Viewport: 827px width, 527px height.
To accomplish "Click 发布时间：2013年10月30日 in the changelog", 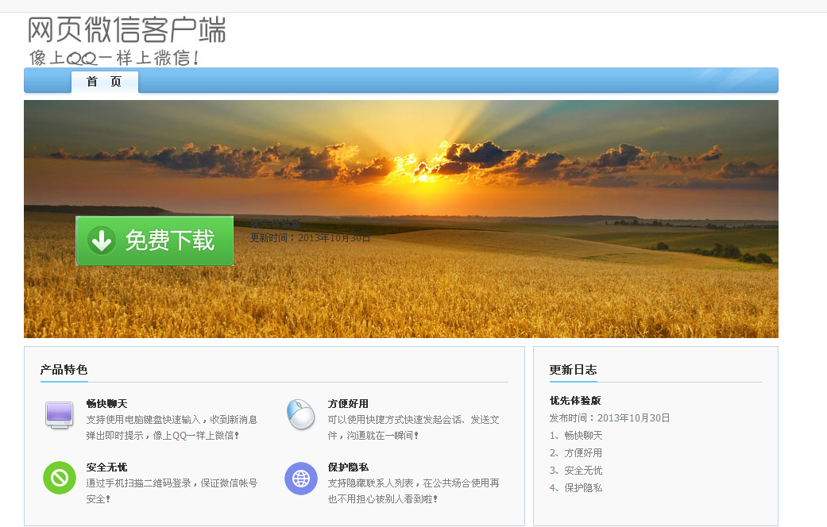I will pyautogui.click(x=609, y=418).
